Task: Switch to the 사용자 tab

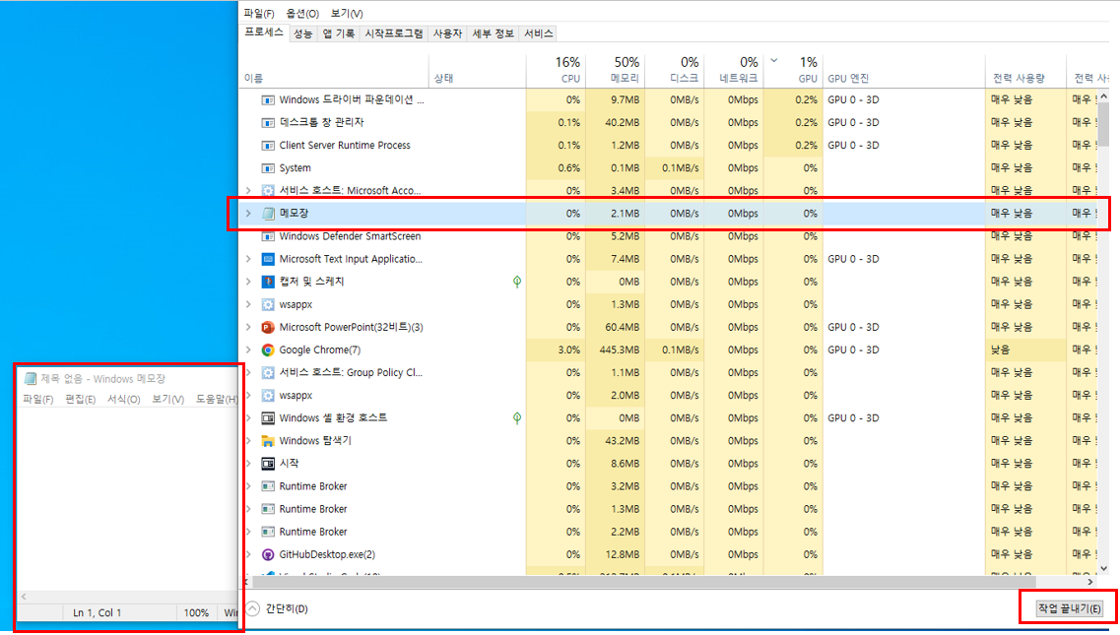Action: tap(448, 33)
